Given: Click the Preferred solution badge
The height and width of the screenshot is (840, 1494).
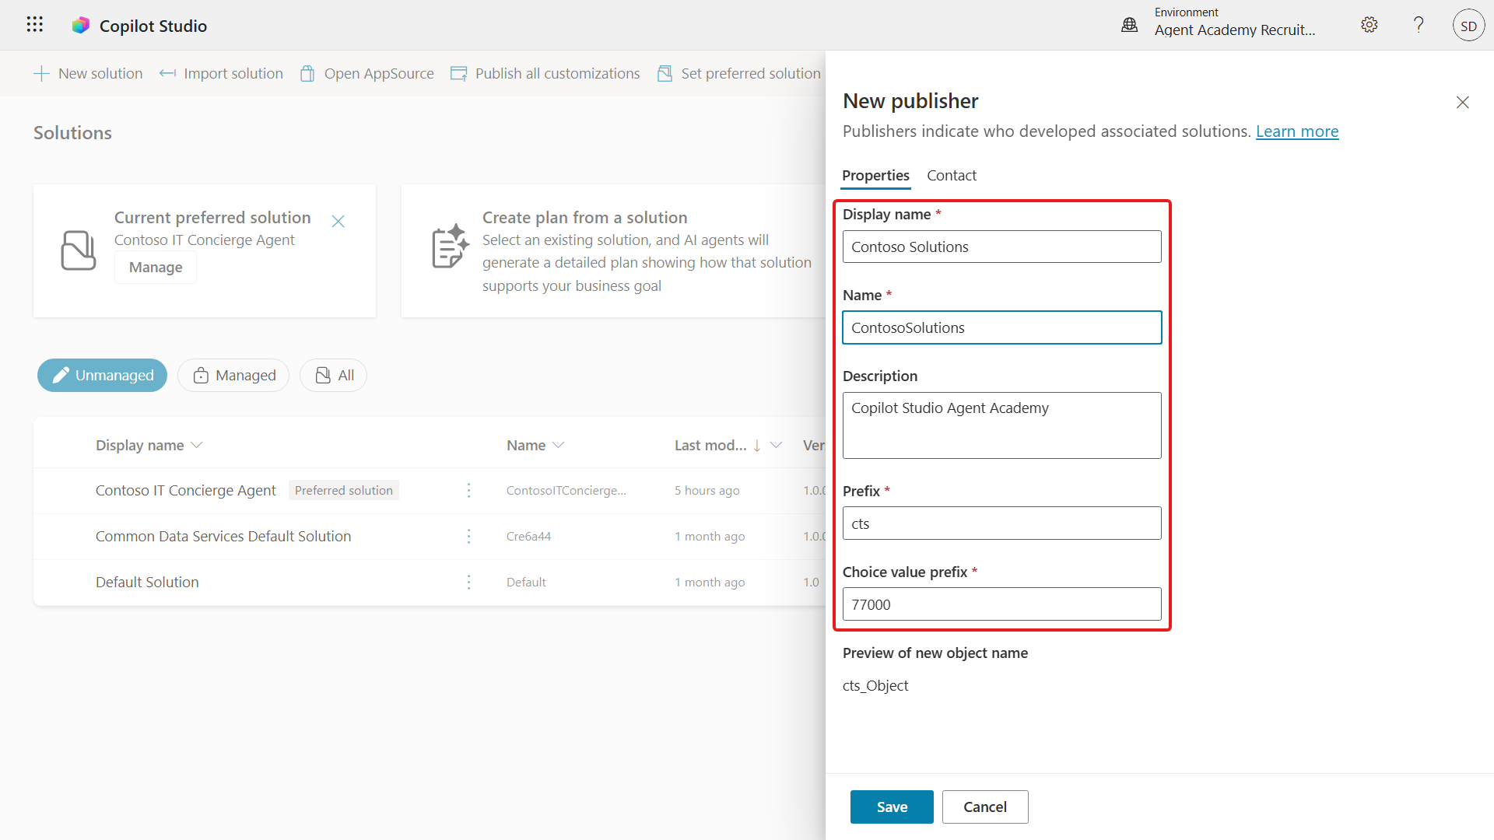Looking at the screenshot, I should click(343, 490).
